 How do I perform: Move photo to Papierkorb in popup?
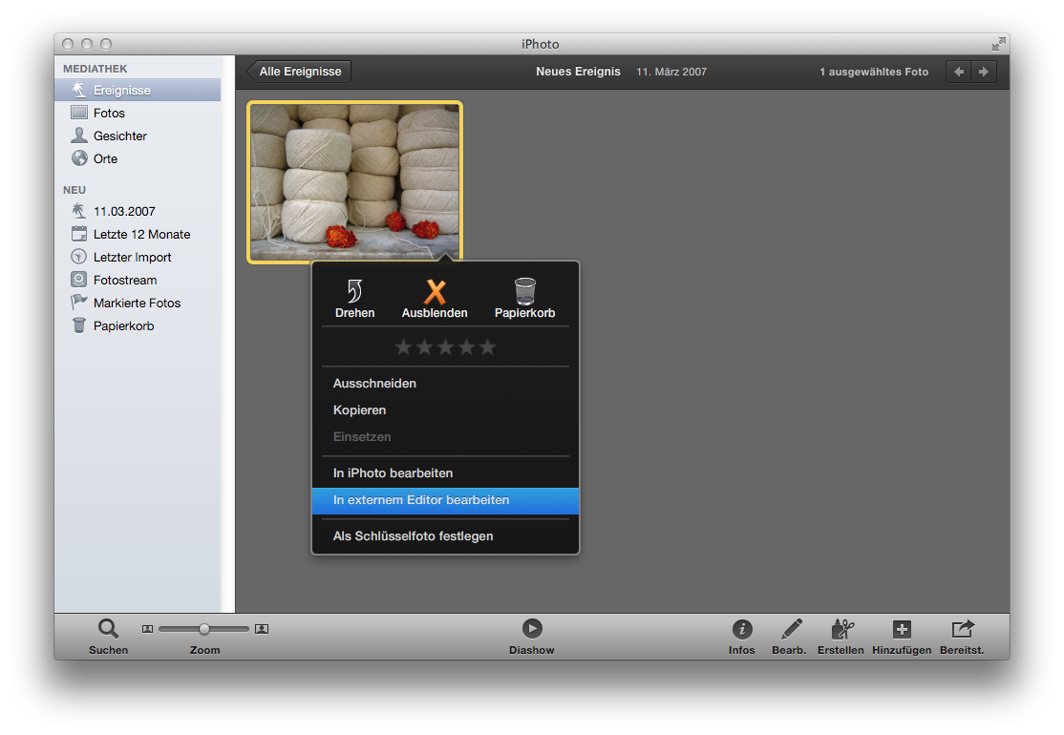point(524,291)
